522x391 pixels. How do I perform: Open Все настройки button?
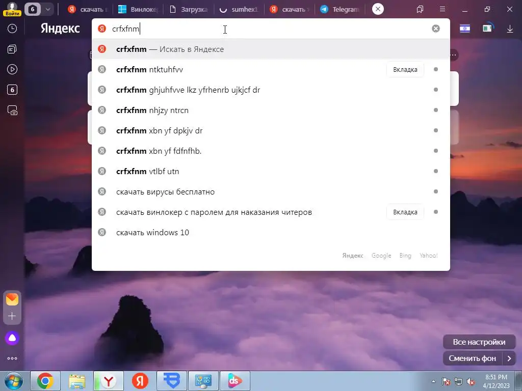pyautogui.click(x=479, y=342)
